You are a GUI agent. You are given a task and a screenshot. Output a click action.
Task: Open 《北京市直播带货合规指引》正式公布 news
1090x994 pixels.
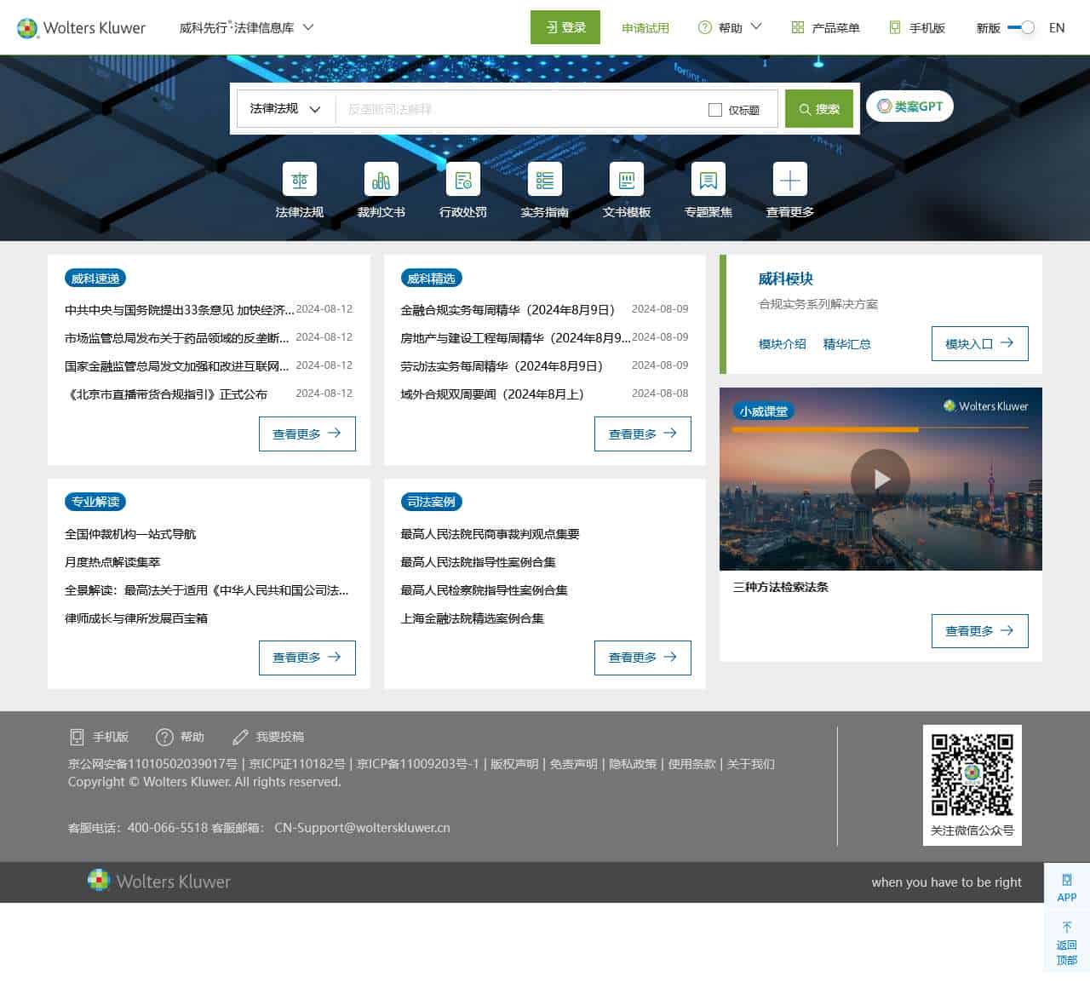(166, 394)
